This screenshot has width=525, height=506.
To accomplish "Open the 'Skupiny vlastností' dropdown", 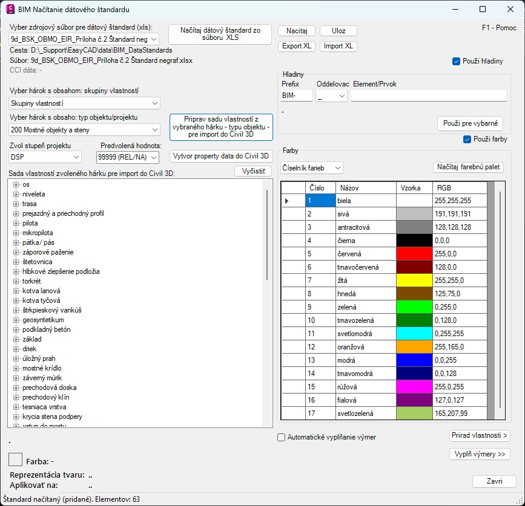I will (x=85, y=103).
